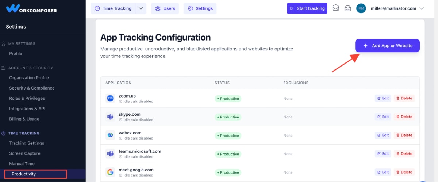Image resolution: width=438 pixels, height=182 pixels.
Task: Expand the Time Tracking dropdown arrow
Action: pos(141,8)
